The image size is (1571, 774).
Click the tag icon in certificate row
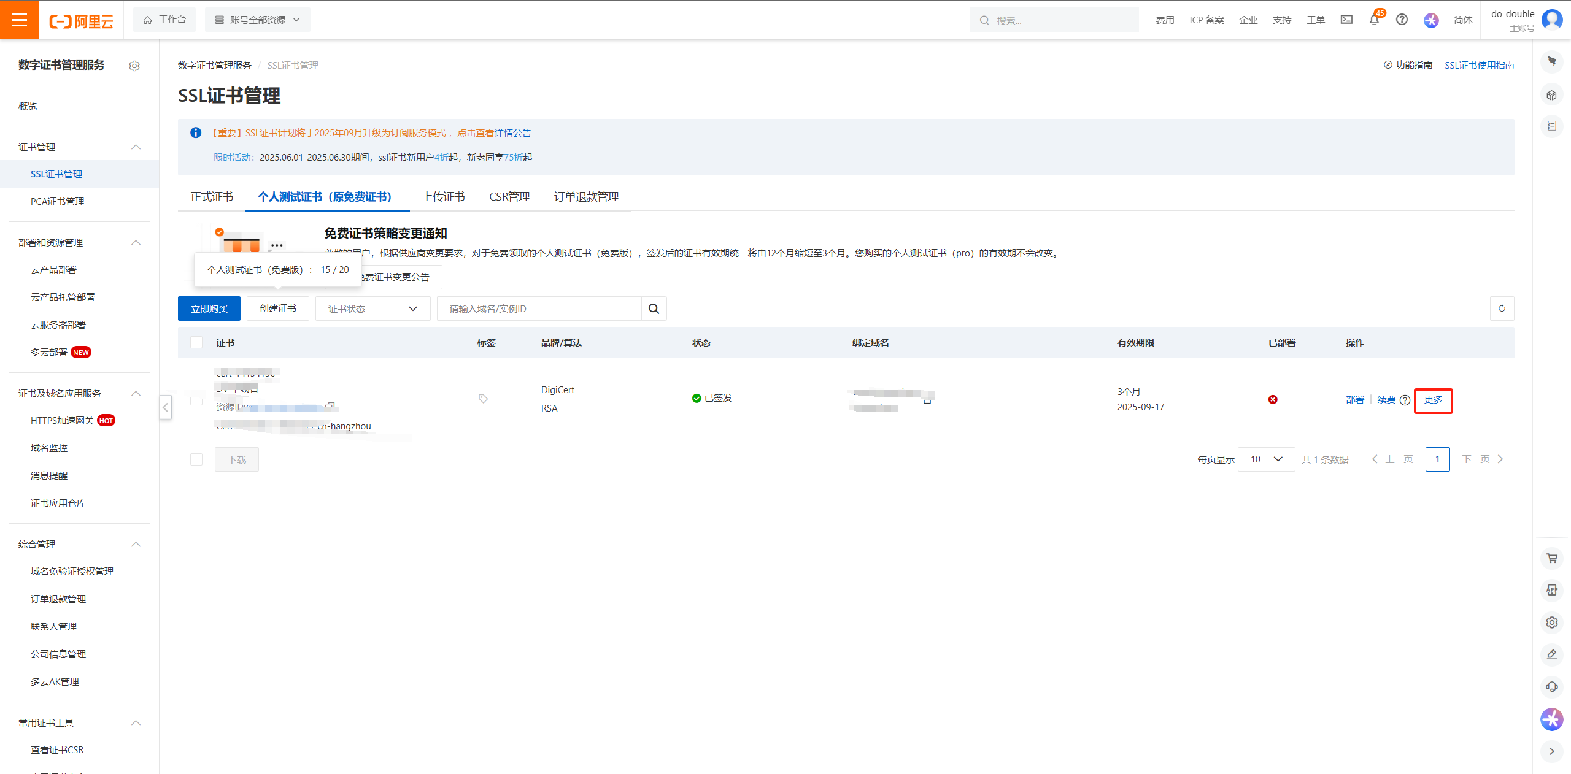click(483, 399)
